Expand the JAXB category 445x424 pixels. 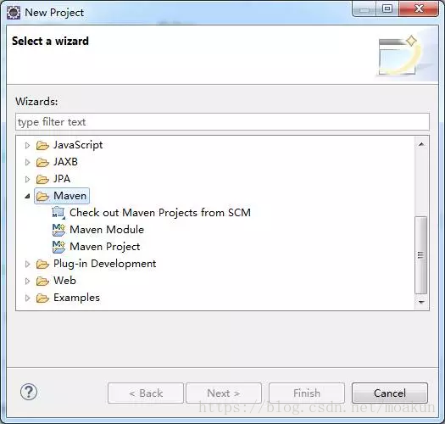click(27, 163)
